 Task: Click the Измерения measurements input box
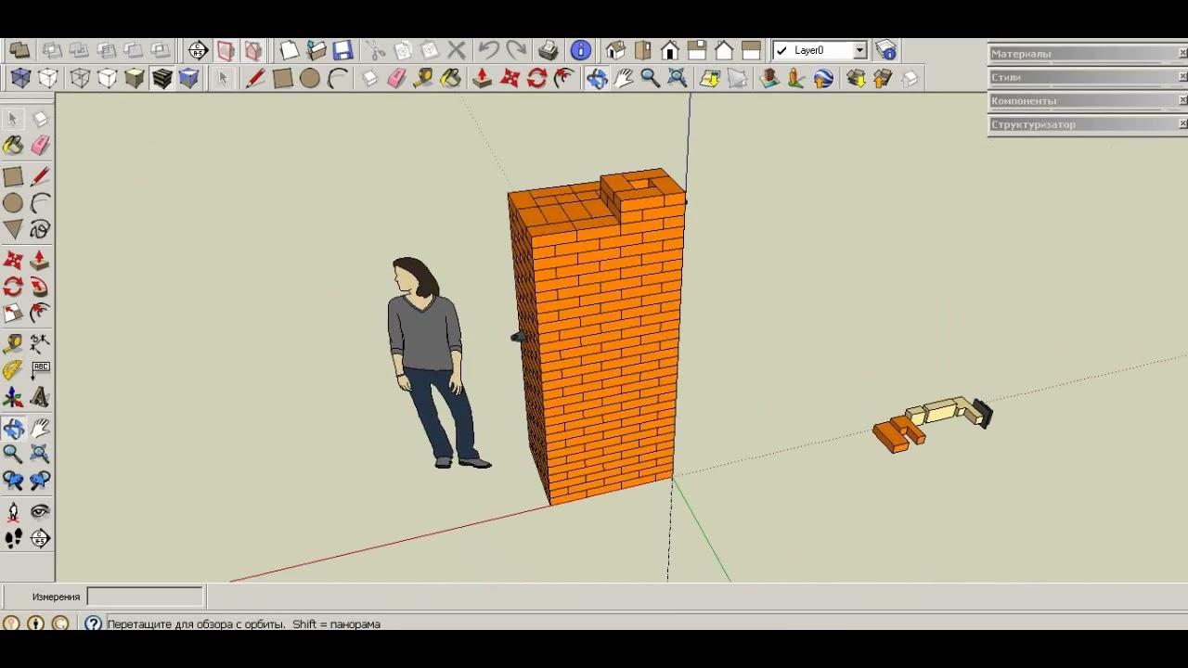point(145,597)
